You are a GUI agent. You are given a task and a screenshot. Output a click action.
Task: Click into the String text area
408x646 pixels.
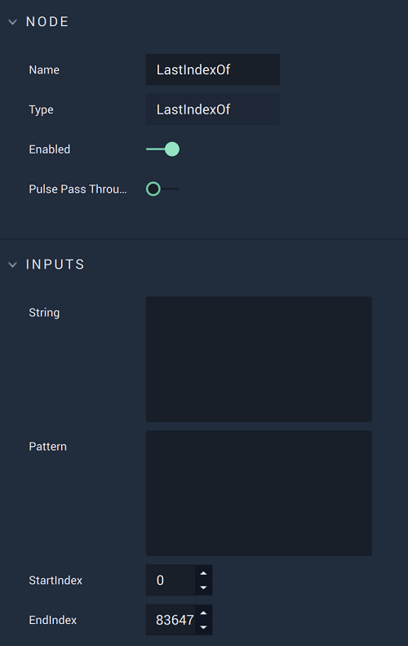coord(259,359)
